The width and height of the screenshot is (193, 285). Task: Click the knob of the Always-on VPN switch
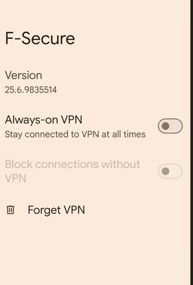[166, 126]
